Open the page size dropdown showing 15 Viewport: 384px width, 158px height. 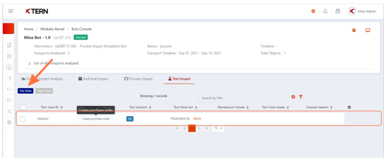(218, 128)
